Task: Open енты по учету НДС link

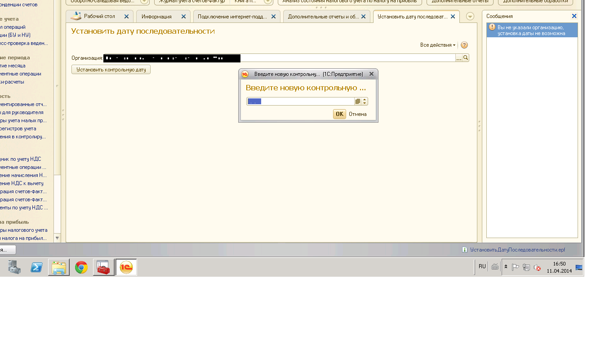Action: (24, 208)
